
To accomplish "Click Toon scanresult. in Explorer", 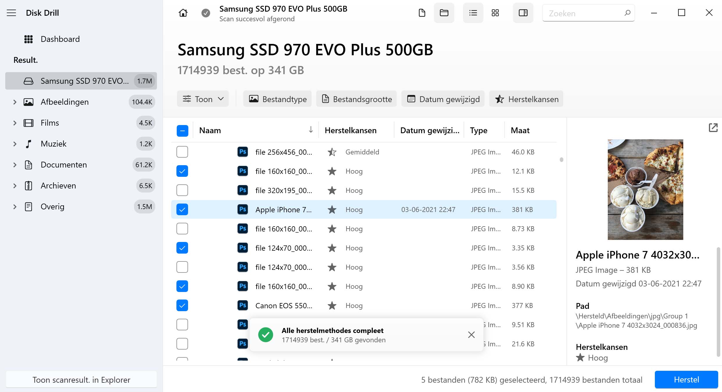I will coord(81,379).
